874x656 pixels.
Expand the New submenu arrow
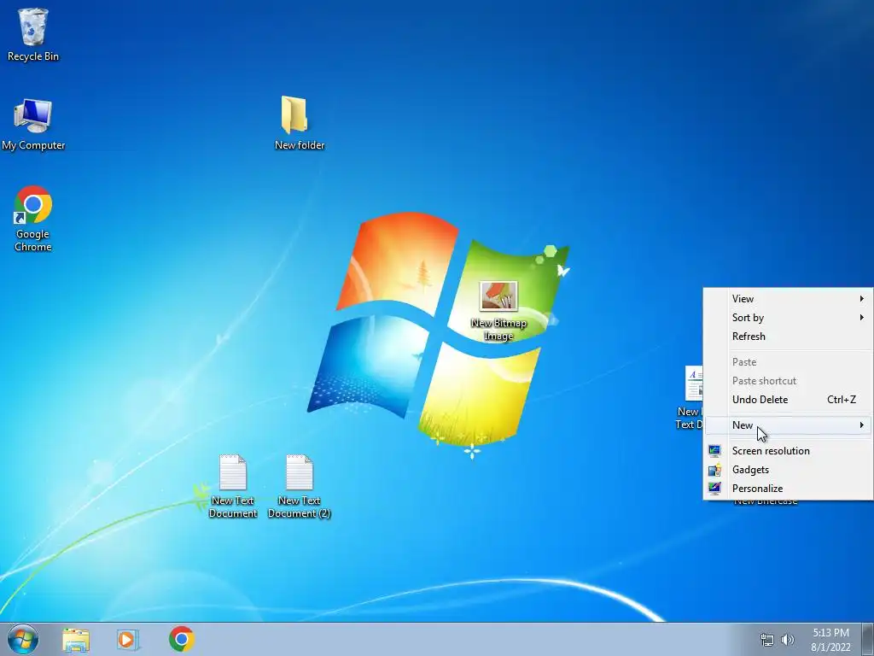point(862,425)
